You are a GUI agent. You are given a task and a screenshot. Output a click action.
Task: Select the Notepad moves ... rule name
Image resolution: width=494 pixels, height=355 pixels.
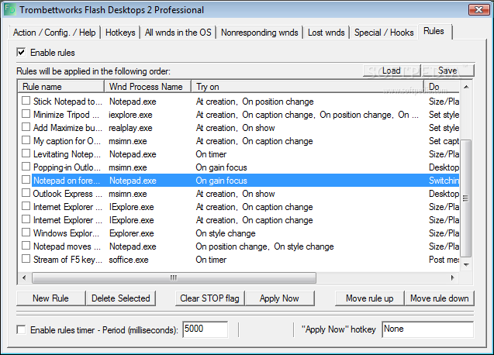(67, 246)
